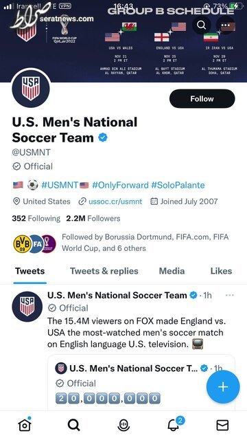247x440 pixels.
Task: Open the ussoc.cr/usmnt website link
Action: (x=115, y=201)
